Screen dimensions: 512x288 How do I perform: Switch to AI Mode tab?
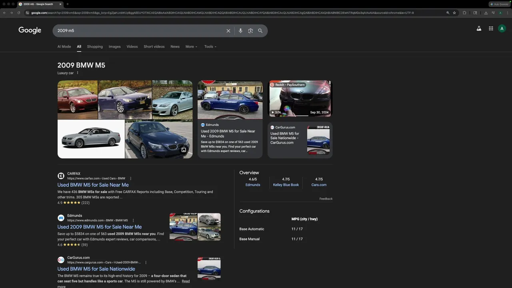[64, 47]
